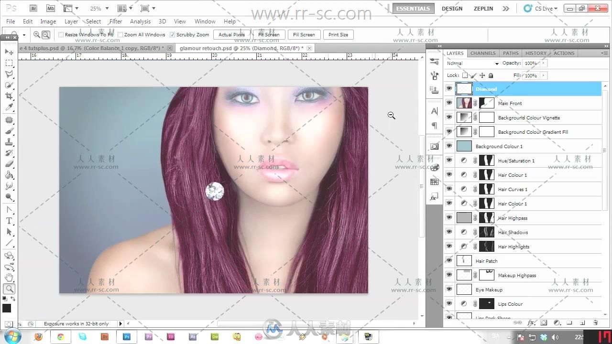Image resolution: width=612 pixels, height=344 pixels.
Task: Open the Image menu
Action: click(x=48, y=21)
